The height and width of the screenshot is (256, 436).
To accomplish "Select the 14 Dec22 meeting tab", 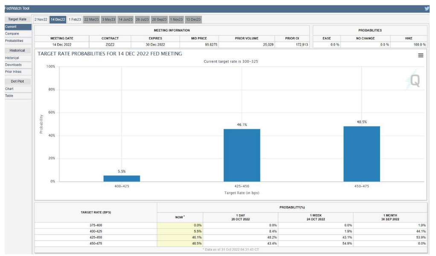I will point(58,20).
